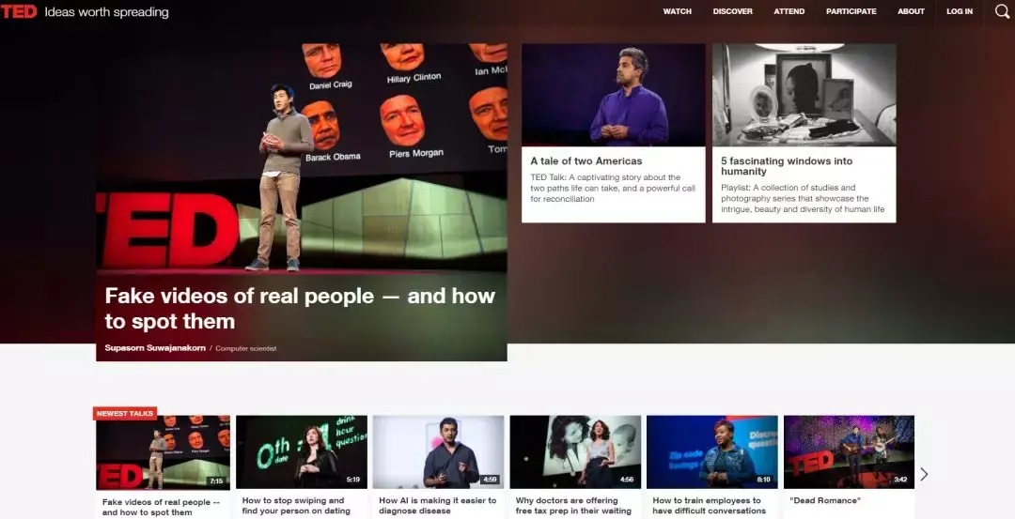
Task: Show next talks with the carousel arrow
Action: pyautogui.click(x=924, y=474)
